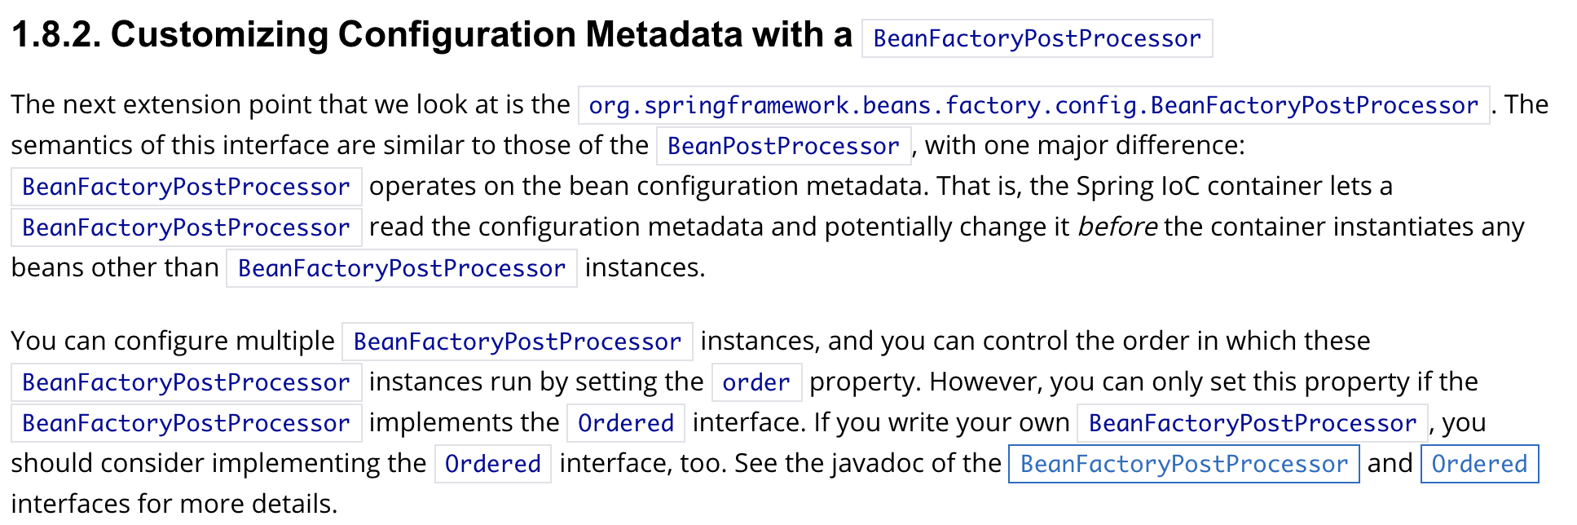Click BeanFactoryPostProcessor code after "You can configure multiple"
1577x525 pixels.
pyautogui.click(x=517, y=342)
